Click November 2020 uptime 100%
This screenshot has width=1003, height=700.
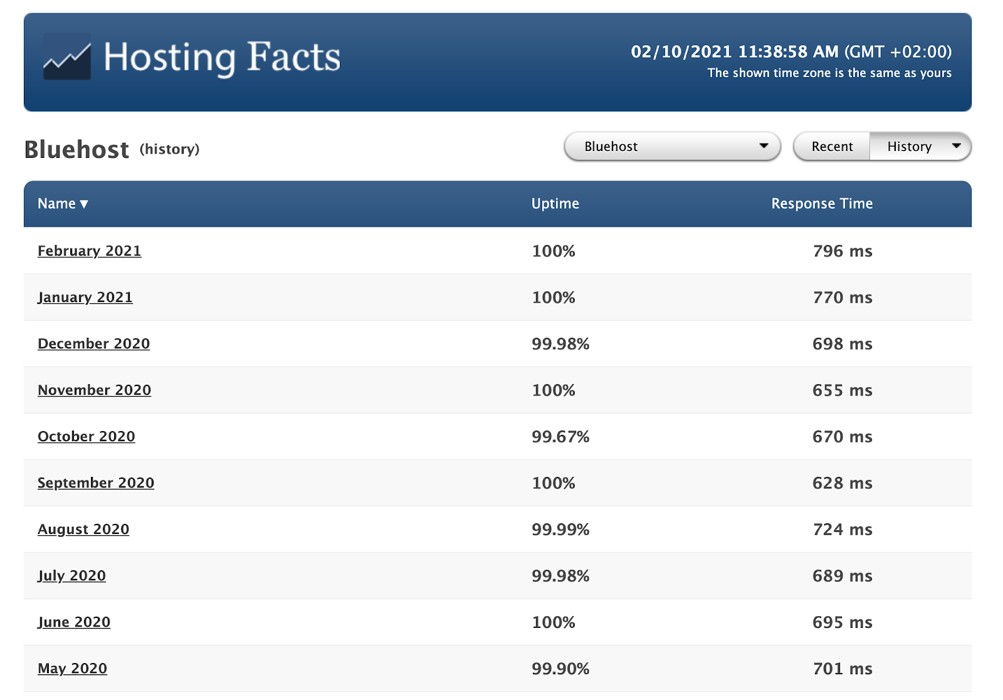(554, 390)
